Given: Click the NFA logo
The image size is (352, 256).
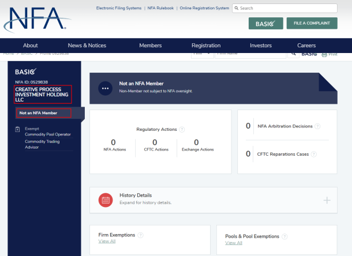Looking at the screenshot, I should click(x=37, y=20).
